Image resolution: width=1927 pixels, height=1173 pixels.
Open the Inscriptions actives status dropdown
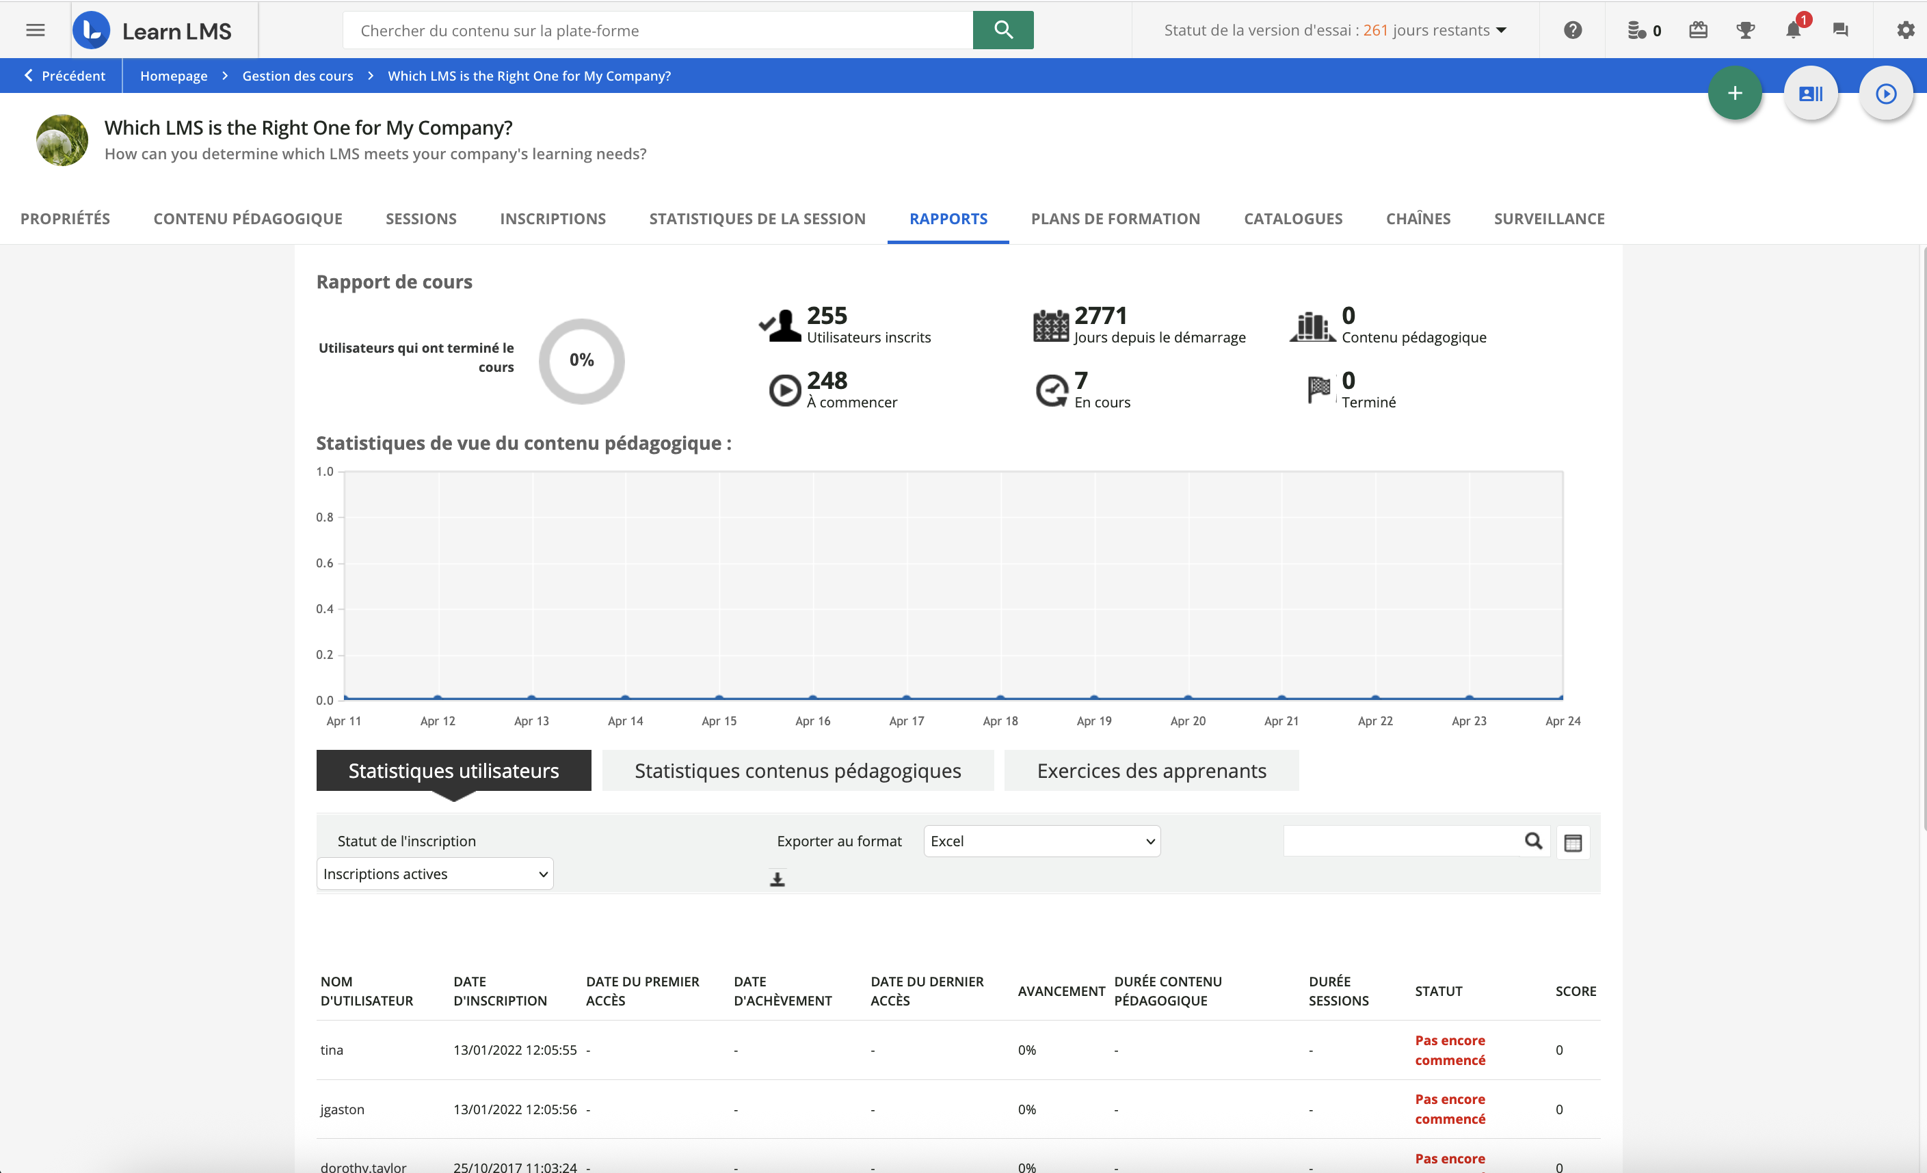[x=435, y=874]
